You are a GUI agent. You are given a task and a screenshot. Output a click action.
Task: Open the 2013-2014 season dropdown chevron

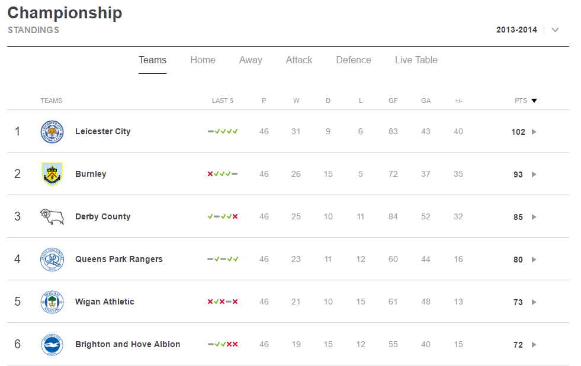(555, 30)
